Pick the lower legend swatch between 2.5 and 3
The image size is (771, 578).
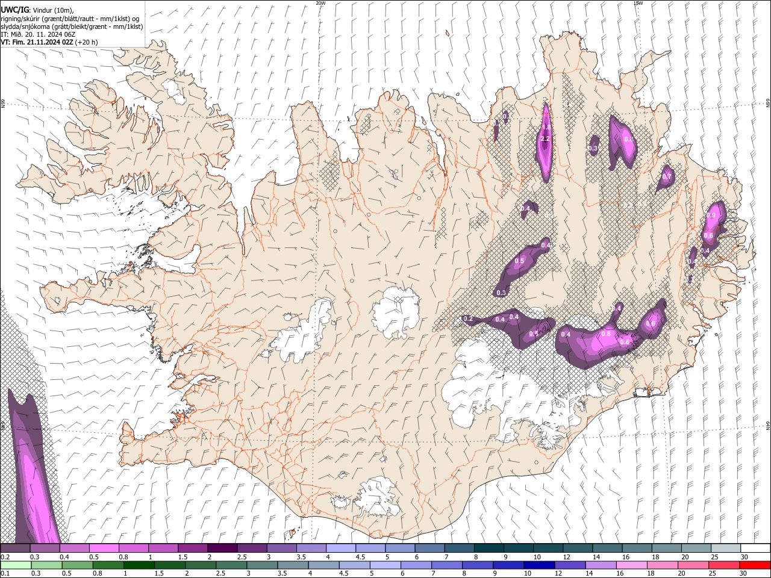point(231,565)
